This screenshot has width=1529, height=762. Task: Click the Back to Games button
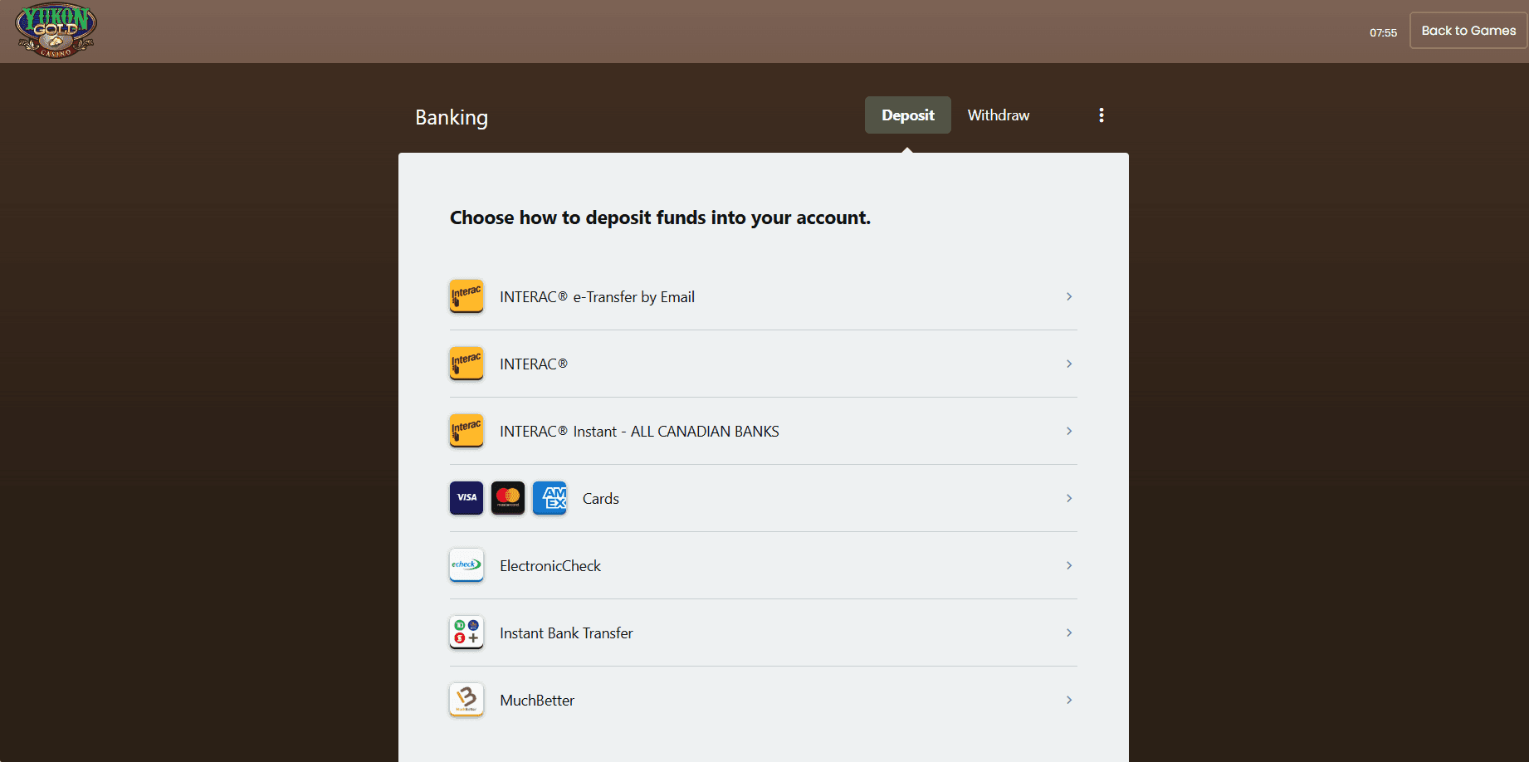[1468, 31]
